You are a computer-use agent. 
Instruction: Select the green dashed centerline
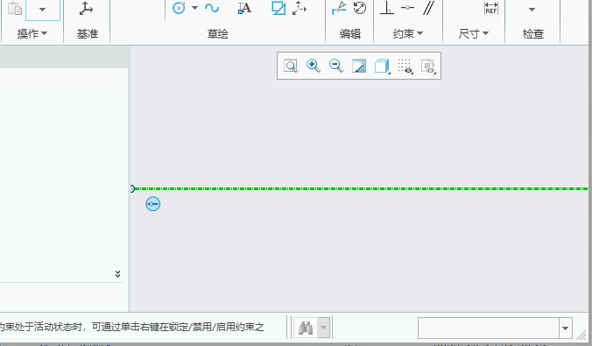pyautogui.click(x=361, y=188)
